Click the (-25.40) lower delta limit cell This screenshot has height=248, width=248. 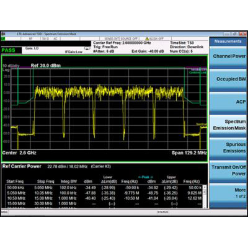tap(108, 198)
